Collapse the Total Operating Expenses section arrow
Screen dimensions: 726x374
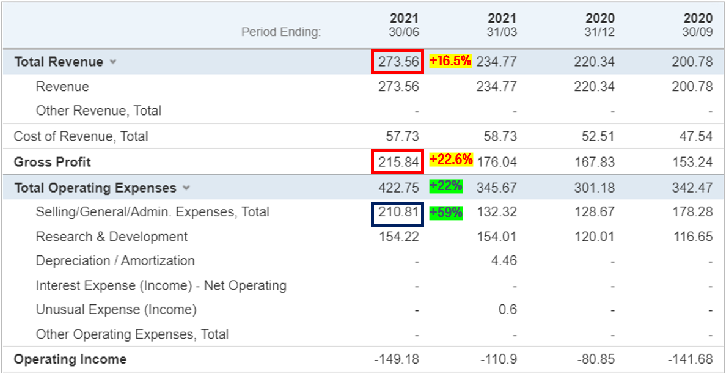pos(186,188)
